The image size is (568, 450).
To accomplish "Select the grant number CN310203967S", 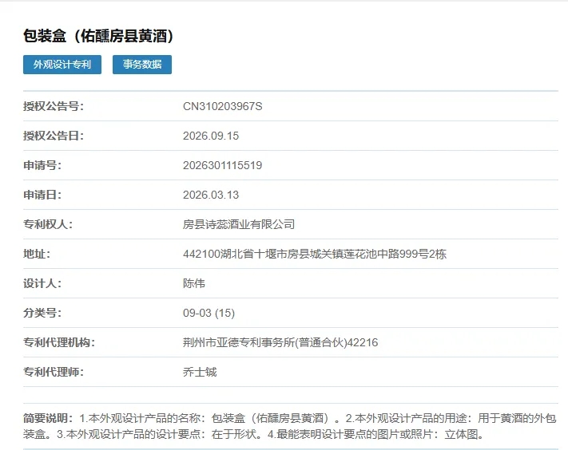I will point(222,106).
